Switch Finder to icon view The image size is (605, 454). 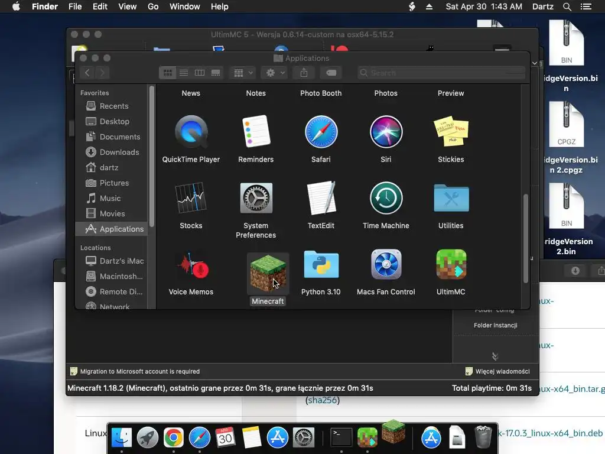pyautogui.click(x=167, y=73)
